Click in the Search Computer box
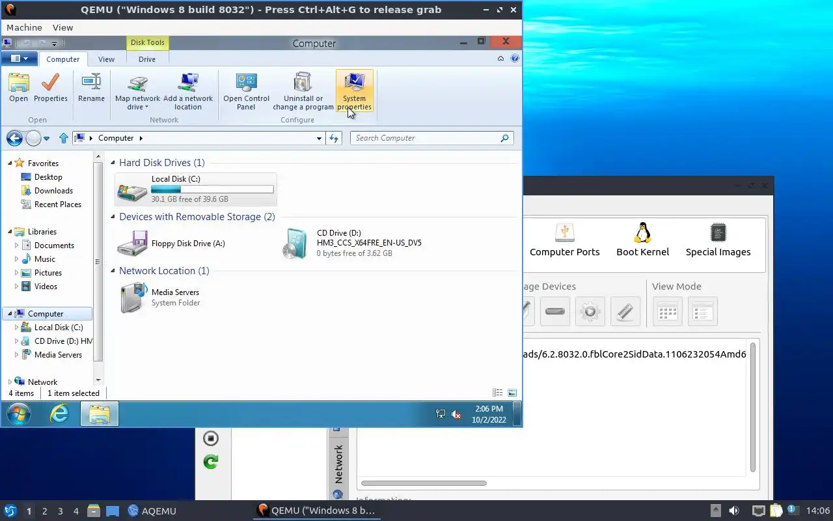 pos(432,138)
